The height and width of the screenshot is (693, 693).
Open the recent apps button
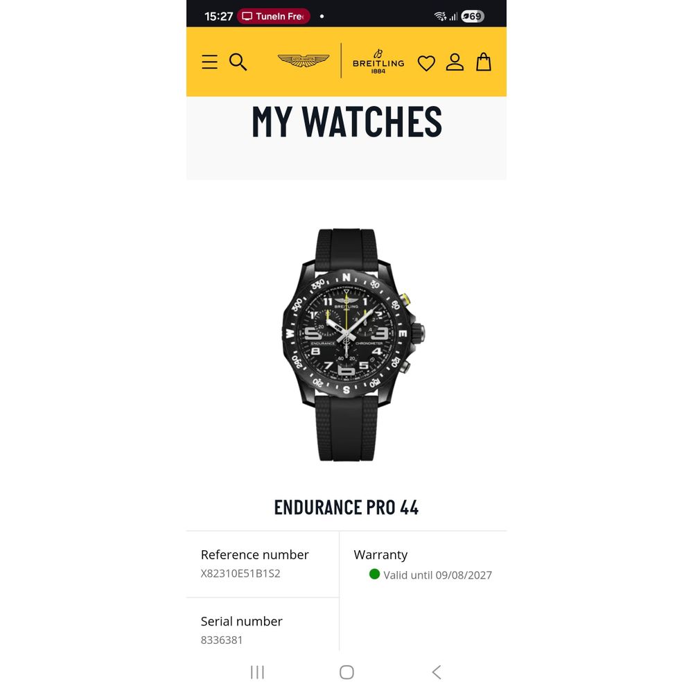(x=257, y=672)
